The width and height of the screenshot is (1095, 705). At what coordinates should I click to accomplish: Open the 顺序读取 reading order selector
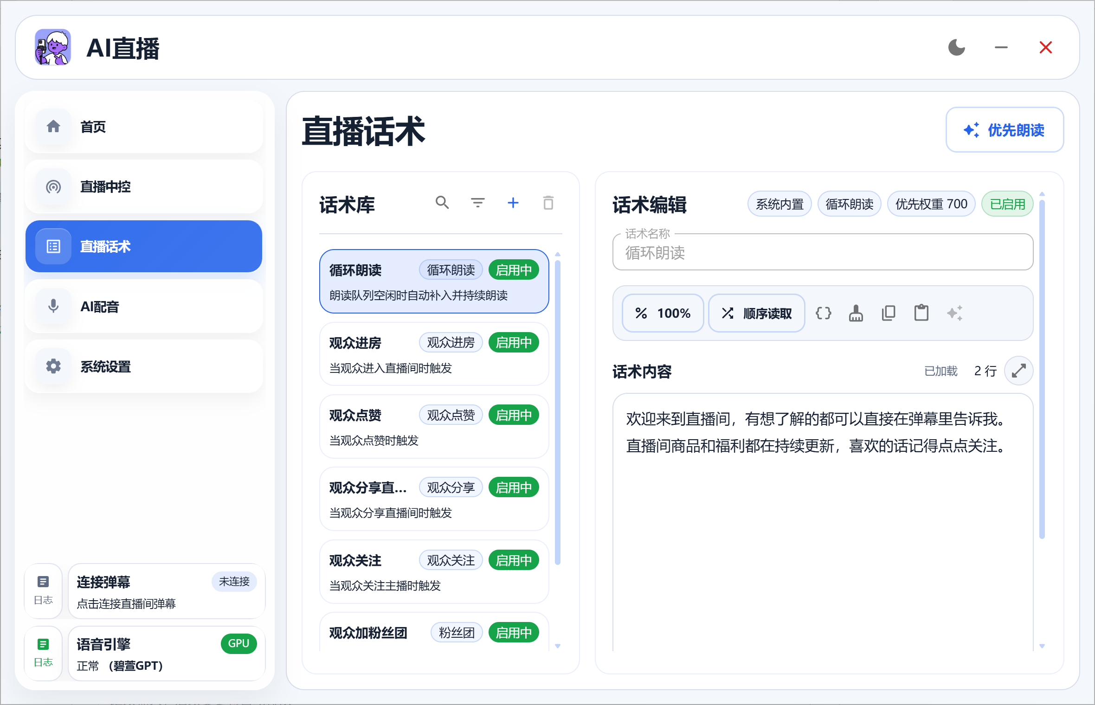[x=756, y=313]
